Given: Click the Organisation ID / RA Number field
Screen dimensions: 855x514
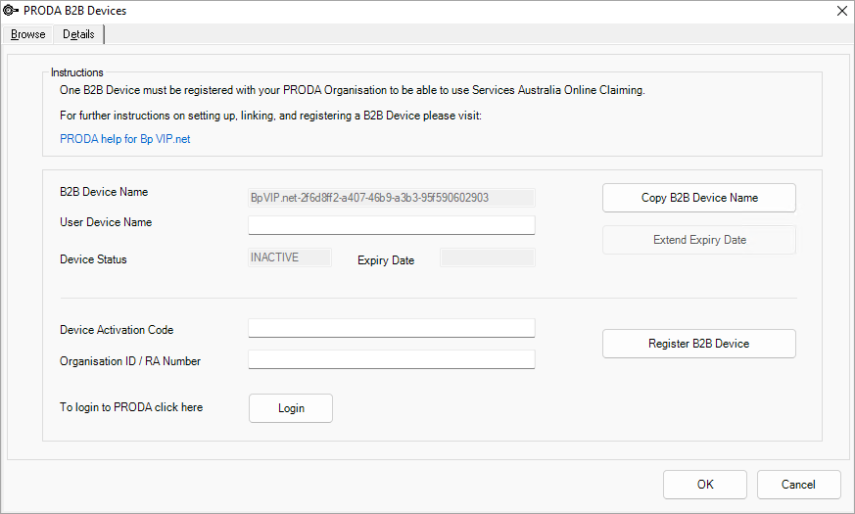Looking at the screenshot, I should (392, 359).
